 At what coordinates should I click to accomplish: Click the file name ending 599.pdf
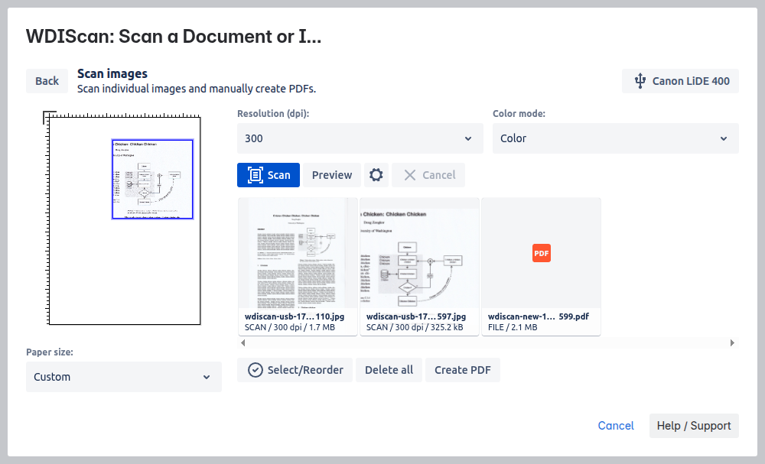[x=538, y=316]
